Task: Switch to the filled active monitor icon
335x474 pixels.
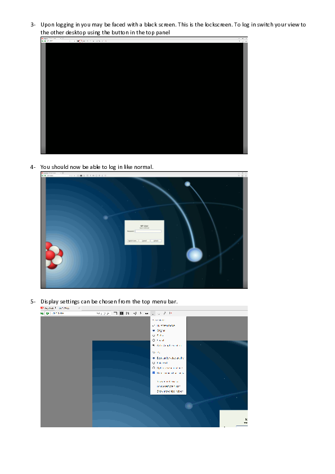Action: coord(122,314)
